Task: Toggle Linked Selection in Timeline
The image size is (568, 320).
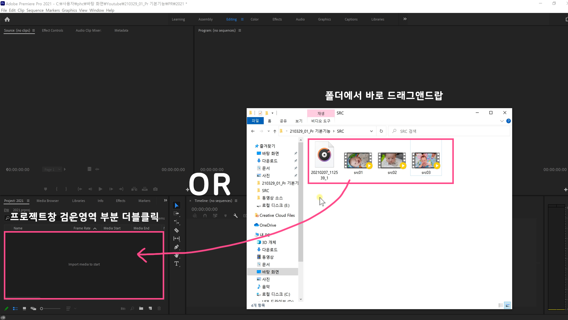Action: point(215,216)
